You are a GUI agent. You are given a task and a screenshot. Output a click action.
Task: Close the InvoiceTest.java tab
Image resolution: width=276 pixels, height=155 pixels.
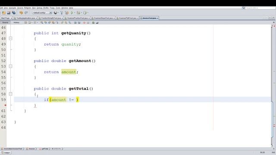pyautogui.click(x=157, y=18)
